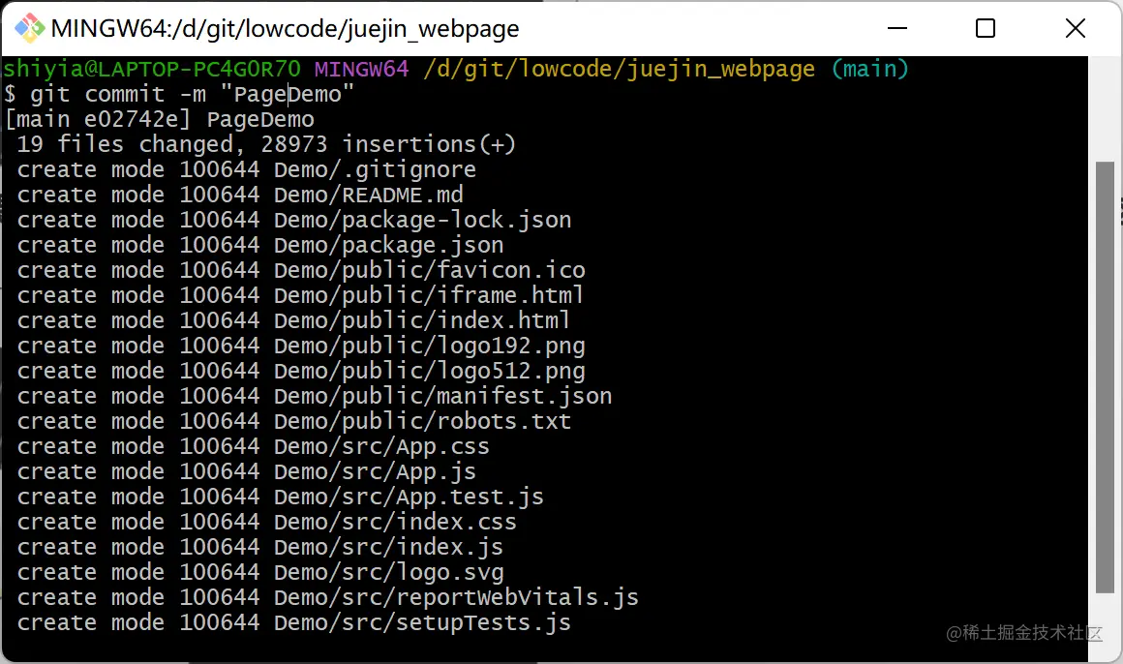Click the 19 files changed summary line
This screenshot has height=664, width=1123.
point(266,144)
